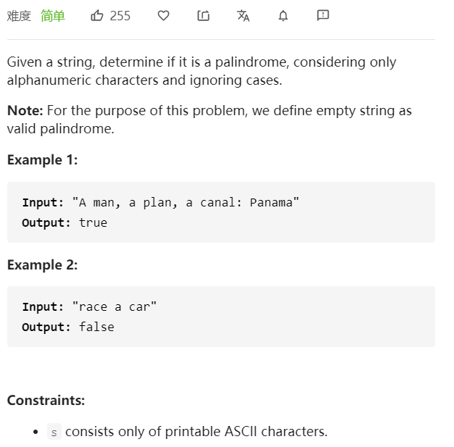Click the Example 2 heading
Screen dimensions: 454x447
(42, 264)
